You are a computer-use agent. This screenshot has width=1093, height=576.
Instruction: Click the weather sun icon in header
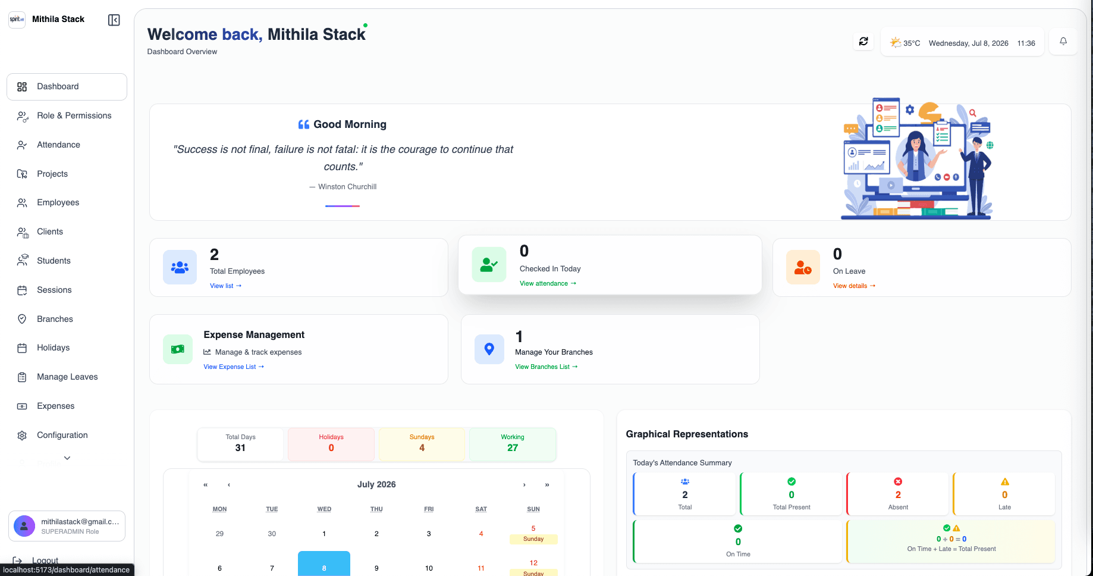point(895,42)
